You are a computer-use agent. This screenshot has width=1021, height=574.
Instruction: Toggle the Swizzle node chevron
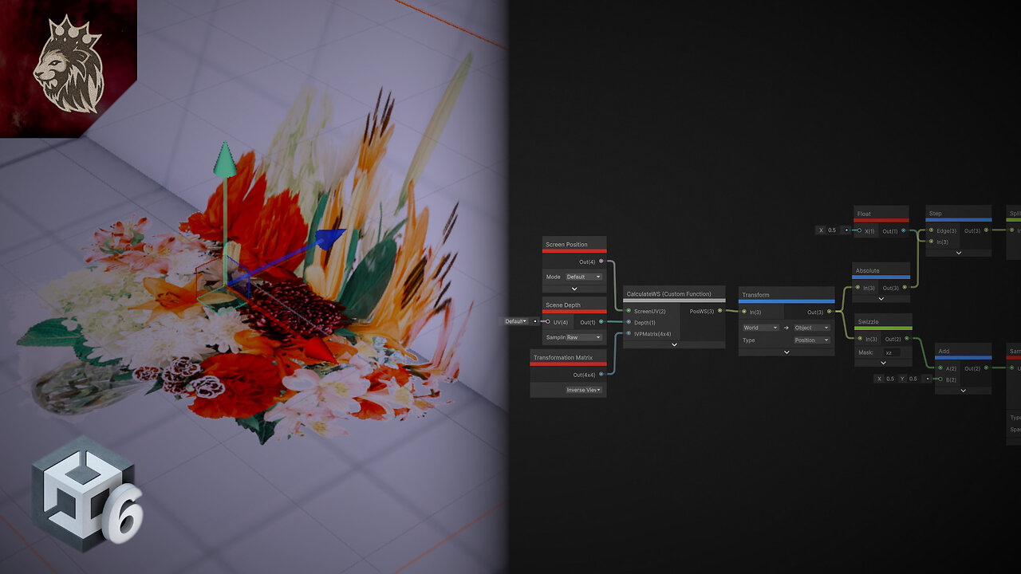tap(883, 362)
